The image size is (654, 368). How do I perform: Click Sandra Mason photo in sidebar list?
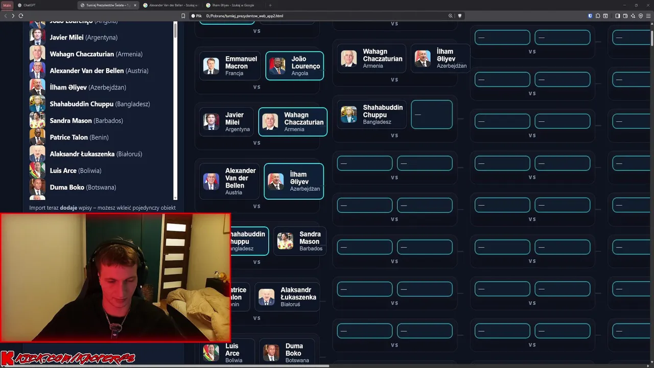click(37, 120)
